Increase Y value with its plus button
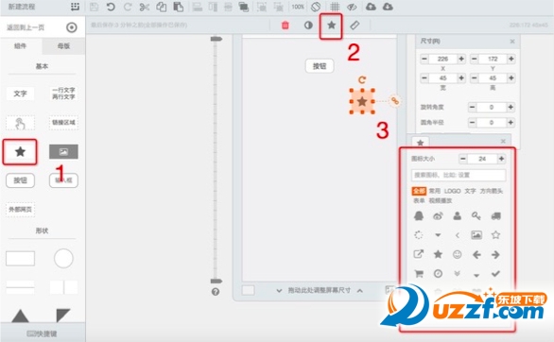This screenshot has height=342, width=554. coord(511,59)
